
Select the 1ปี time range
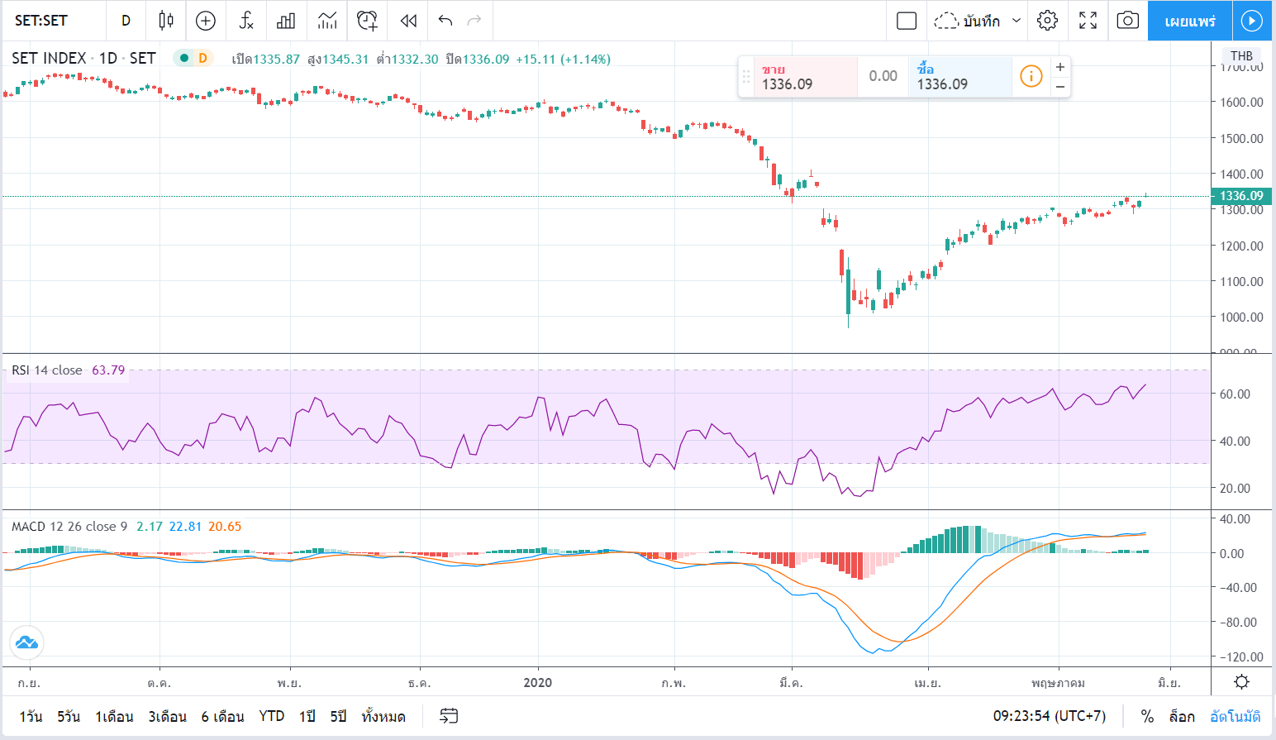click(307, 716)
